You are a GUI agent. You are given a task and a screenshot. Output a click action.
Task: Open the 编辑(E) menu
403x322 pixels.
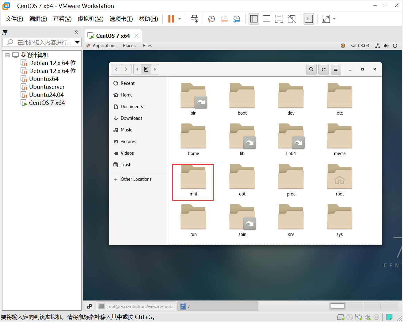point(38,19)
